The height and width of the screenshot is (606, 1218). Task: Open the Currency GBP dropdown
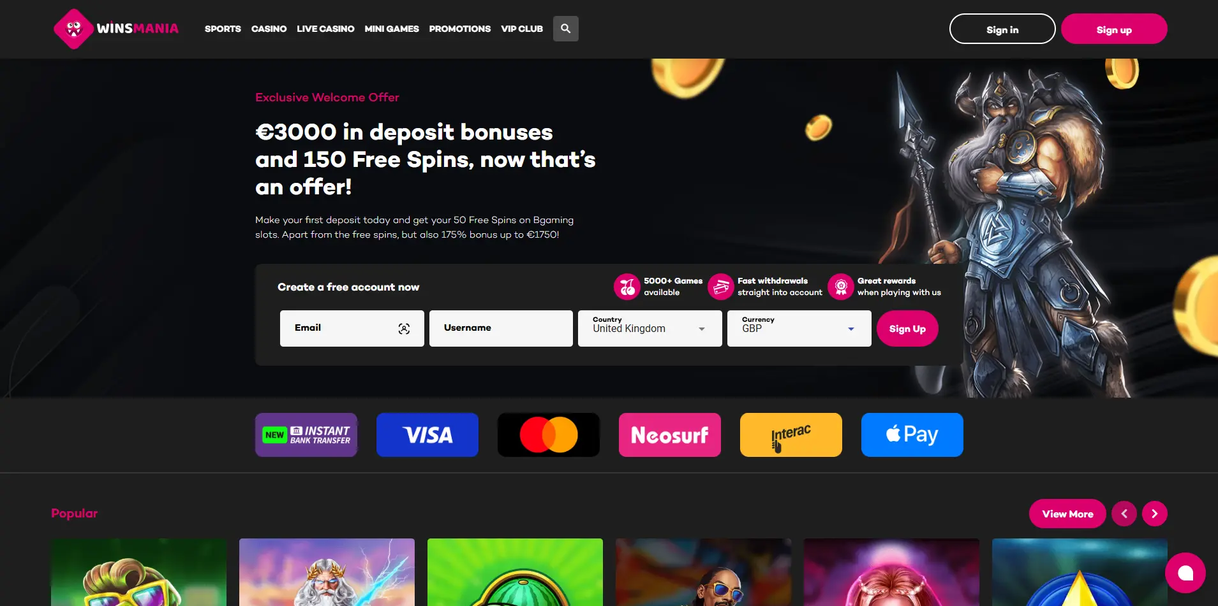coord(799,329)
